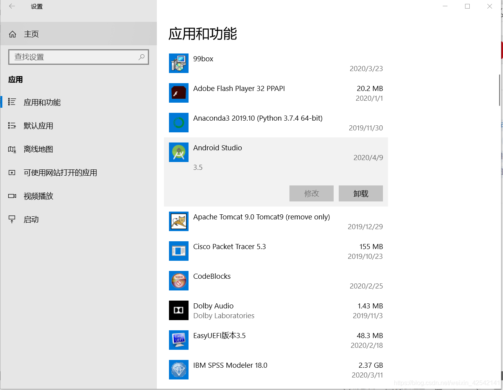Click the Apache Tomcat app icon
This screenshot has width=503, height=390.
[179, 221]
